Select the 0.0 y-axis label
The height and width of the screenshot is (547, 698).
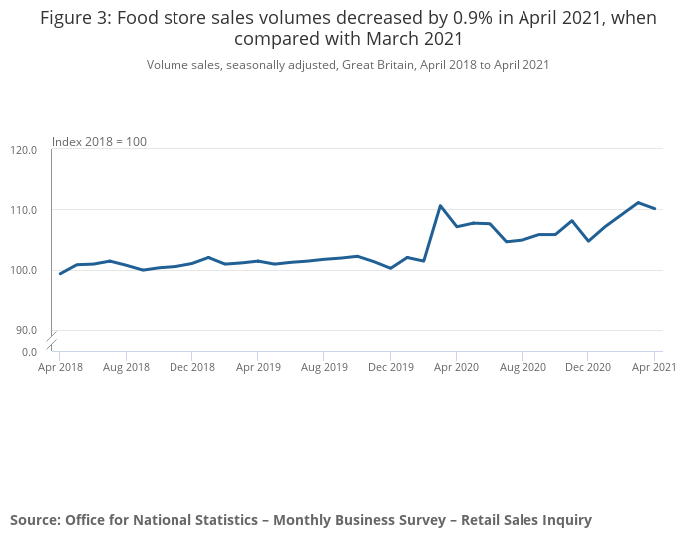(x=29, y=351)
